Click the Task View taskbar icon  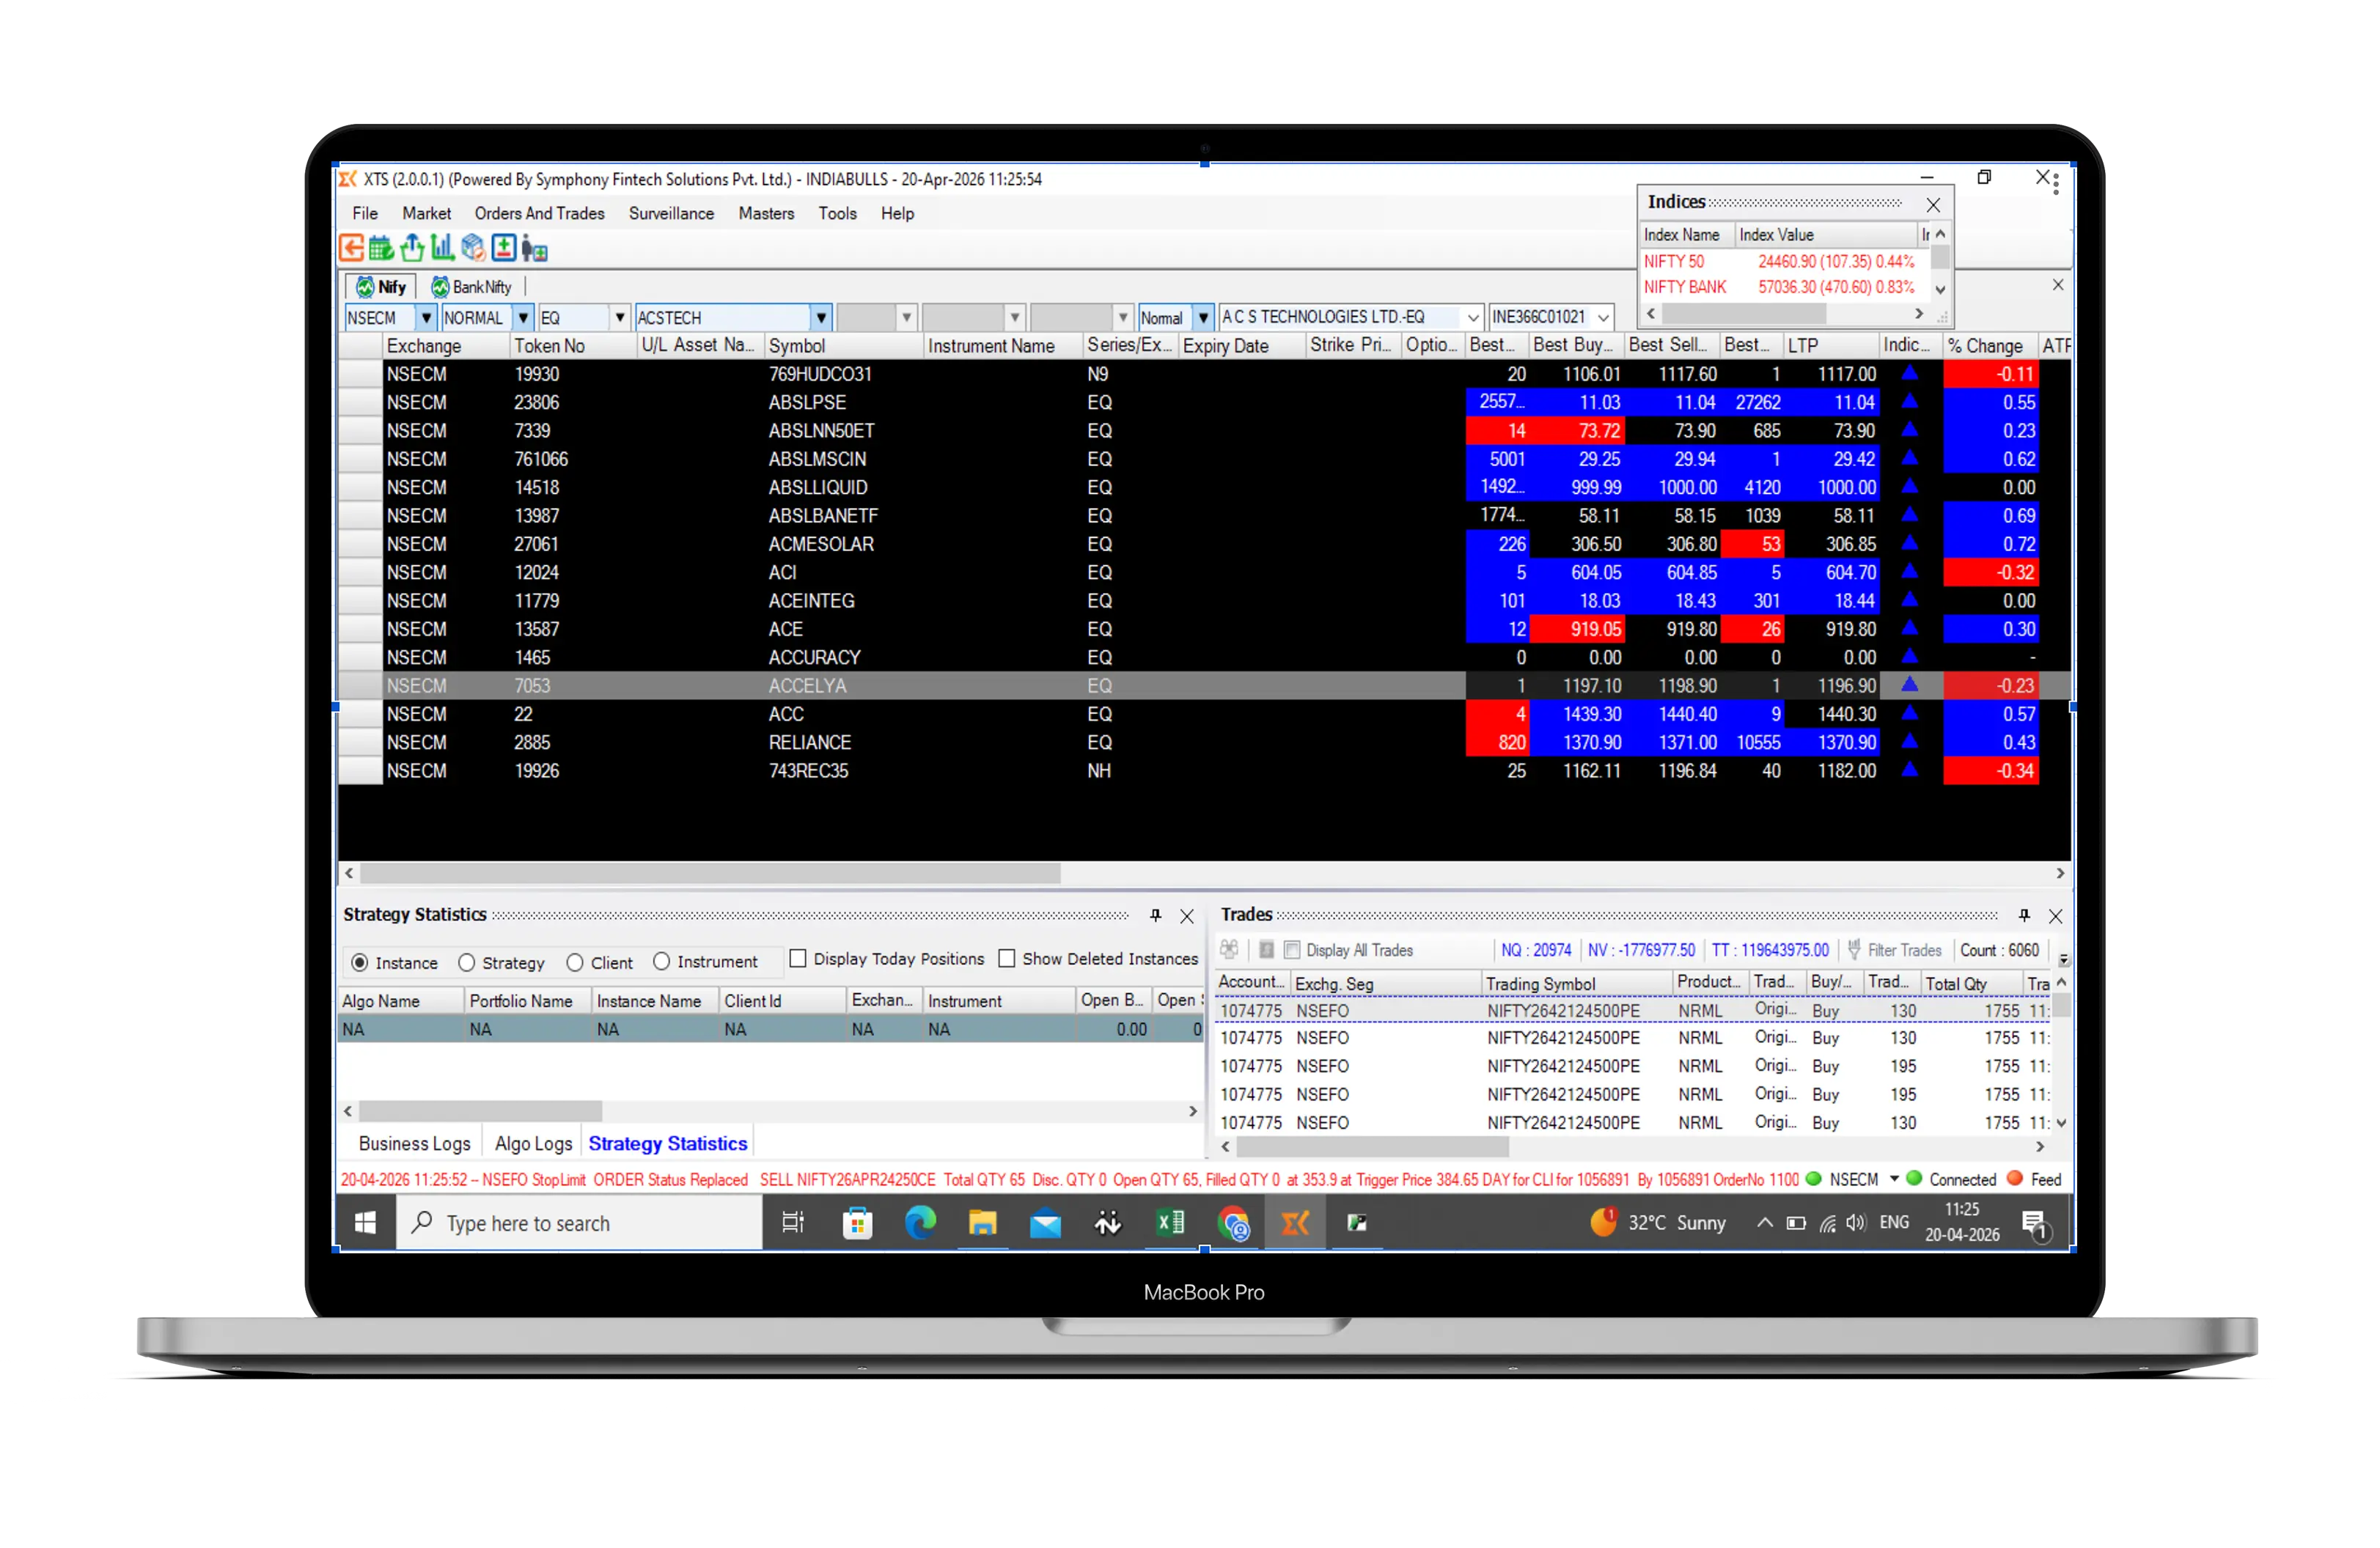point(793,1223)
